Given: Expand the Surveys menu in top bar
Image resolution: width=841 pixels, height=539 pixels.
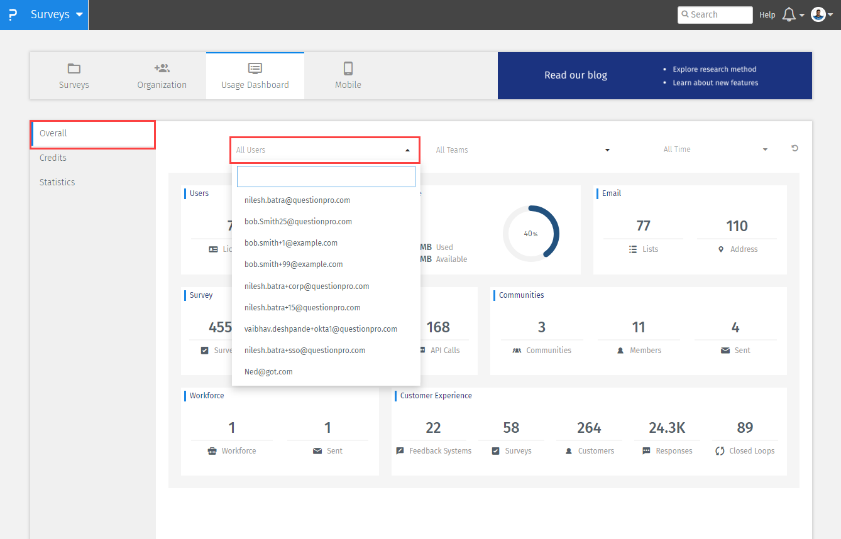Looking at the screenshot, I should pos(78,14).
